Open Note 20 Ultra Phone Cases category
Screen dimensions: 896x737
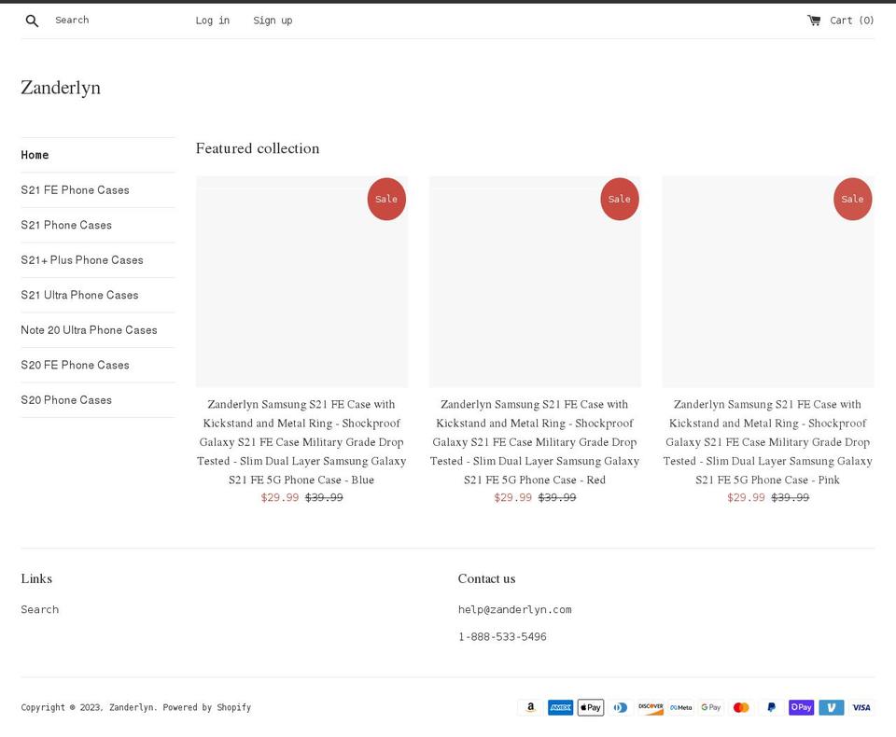89,329
